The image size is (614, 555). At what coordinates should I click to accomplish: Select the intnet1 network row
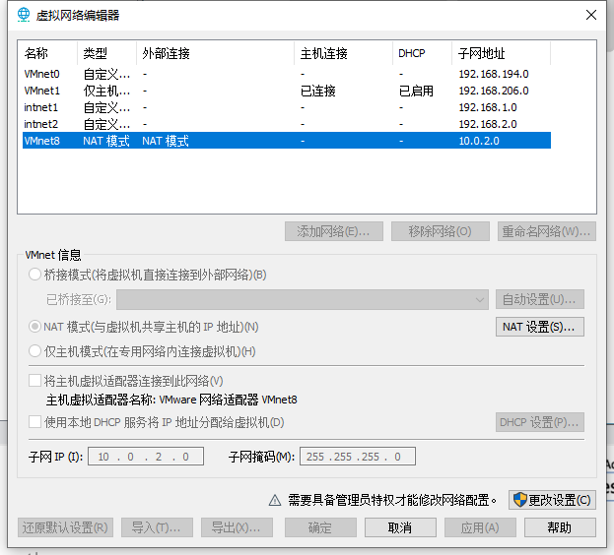coord(287,107)
